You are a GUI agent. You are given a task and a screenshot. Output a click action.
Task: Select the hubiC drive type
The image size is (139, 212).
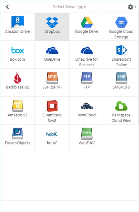(52, 138)
